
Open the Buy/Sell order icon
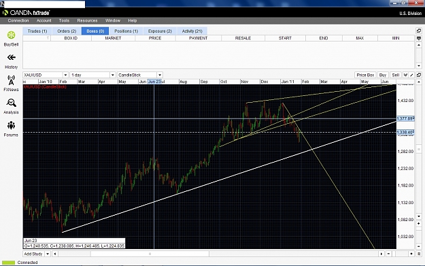[x=11, y=35]
